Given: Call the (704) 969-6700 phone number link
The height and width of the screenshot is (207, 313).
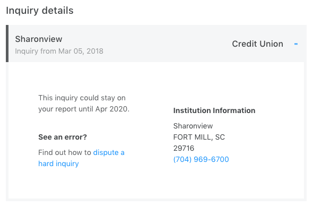Looking at the screenshot, I should (201, 159).
